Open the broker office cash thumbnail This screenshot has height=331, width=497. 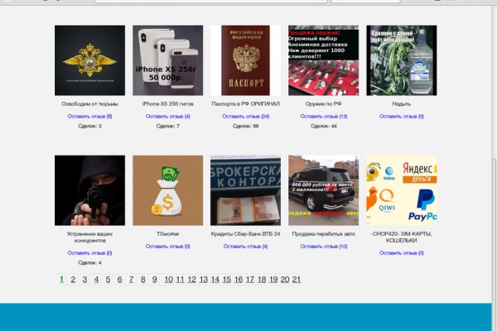[x=246, y=190]
